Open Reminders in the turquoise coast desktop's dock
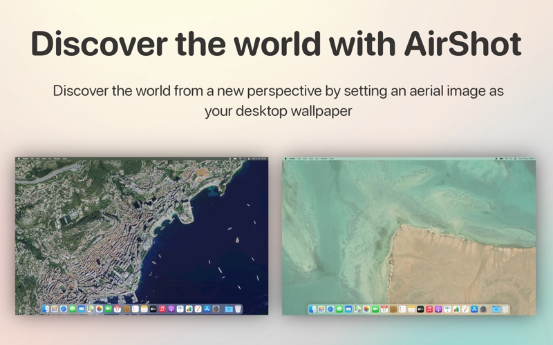Image resolution: width=553 pixels, height=345 pixels. pos(402,309)
